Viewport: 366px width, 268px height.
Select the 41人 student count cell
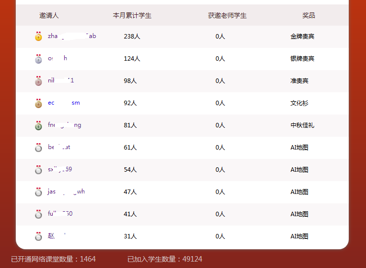click(130, 214)
